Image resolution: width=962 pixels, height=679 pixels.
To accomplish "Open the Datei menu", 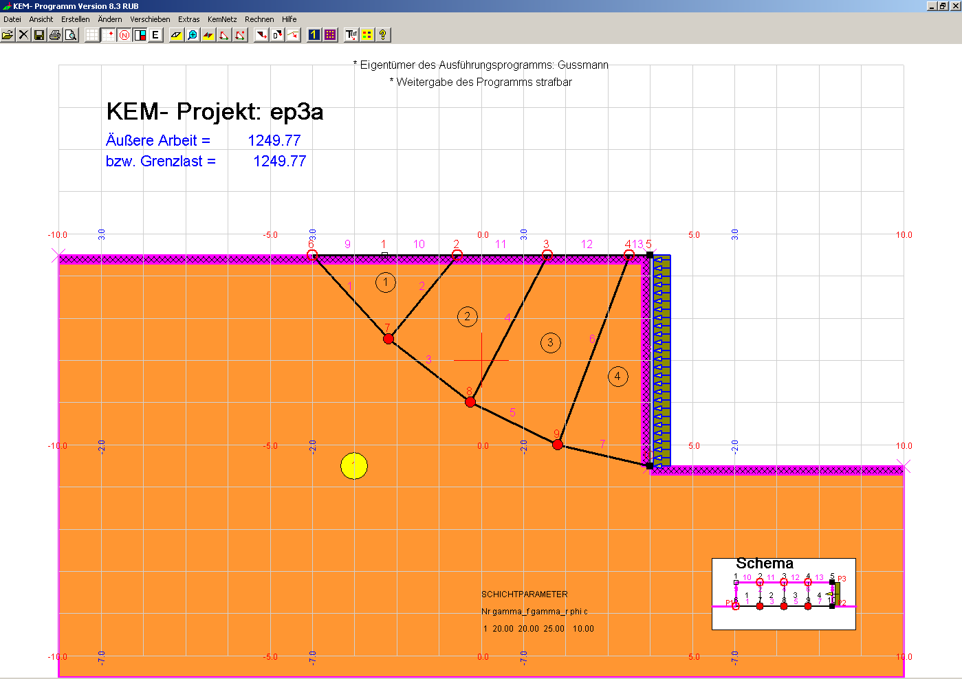I will [x=12, y=19].
